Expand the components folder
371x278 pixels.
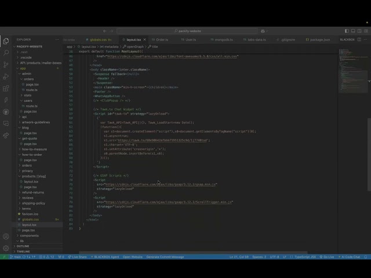click(x=29, y=236)
